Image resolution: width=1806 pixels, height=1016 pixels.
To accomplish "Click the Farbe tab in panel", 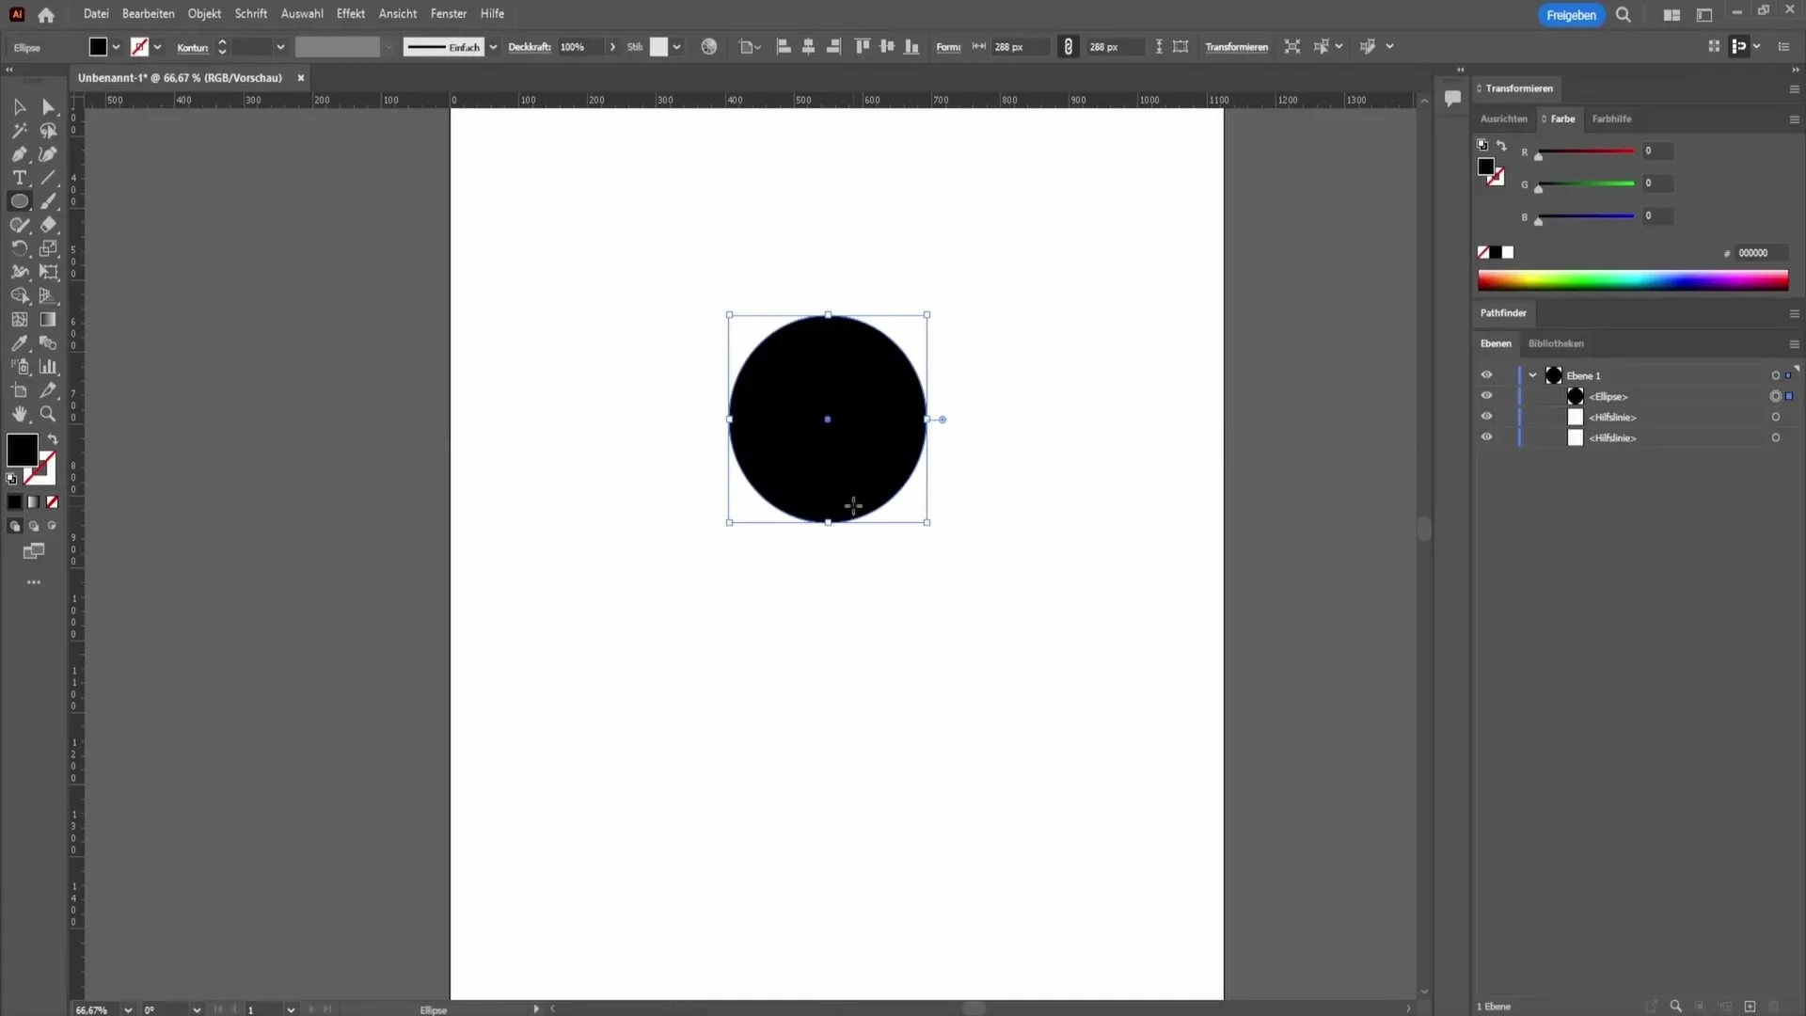I will tap(1561, 118).
